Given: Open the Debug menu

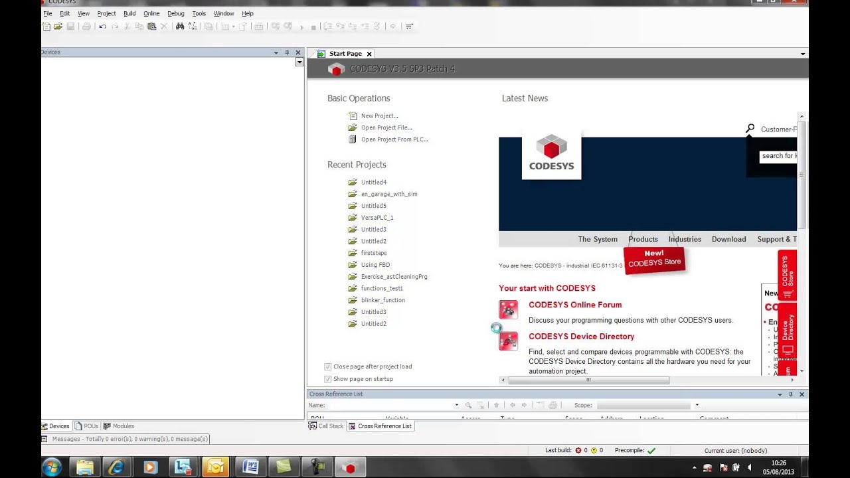Looking at the screenshot, I should (x=176, y=13).
